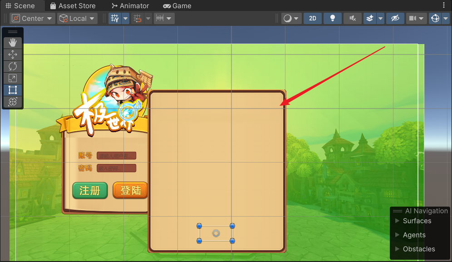Expand the Agents section in AI Navigation
The height and width of the screenshot is (262, 452).
pyautogui.click(x=398, y=235)
